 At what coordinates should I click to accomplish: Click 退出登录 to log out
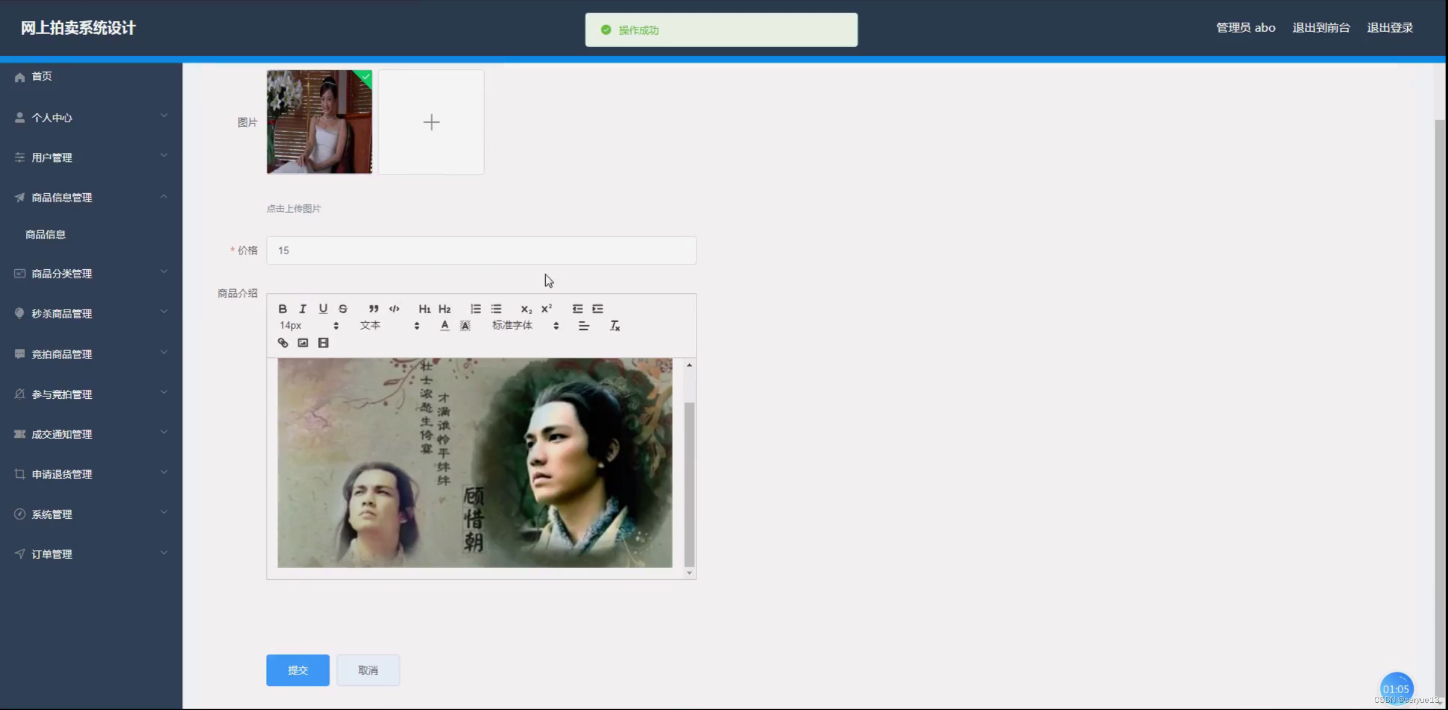coord(1390,28)
